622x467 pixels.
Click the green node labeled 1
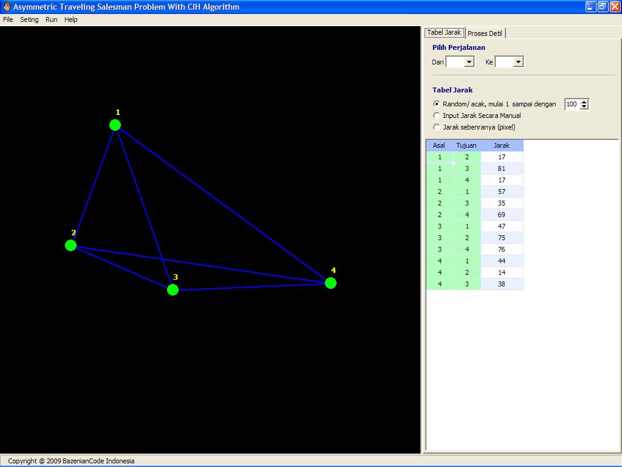(x=115, y=125)
